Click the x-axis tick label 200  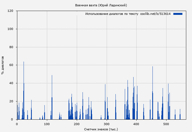pyautogui.click(x=77, y=124)
